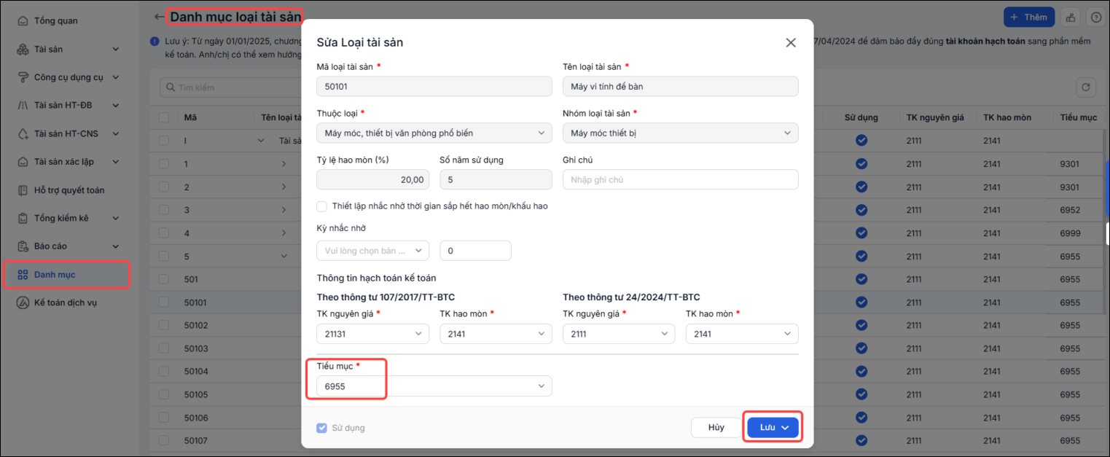Image resolution: width=1110 pixels, height=457 pixels.
Task: Click the Lưu button
Action: pos(773,427)
